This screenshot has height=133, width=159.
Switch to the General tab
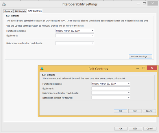8,11
